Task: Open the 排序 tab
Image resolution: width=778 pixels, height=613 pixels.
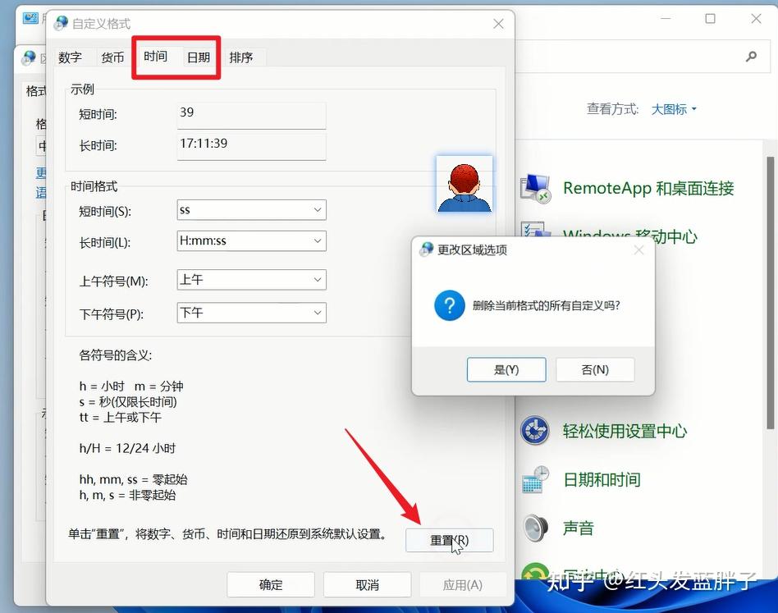Action: point(241,57)
